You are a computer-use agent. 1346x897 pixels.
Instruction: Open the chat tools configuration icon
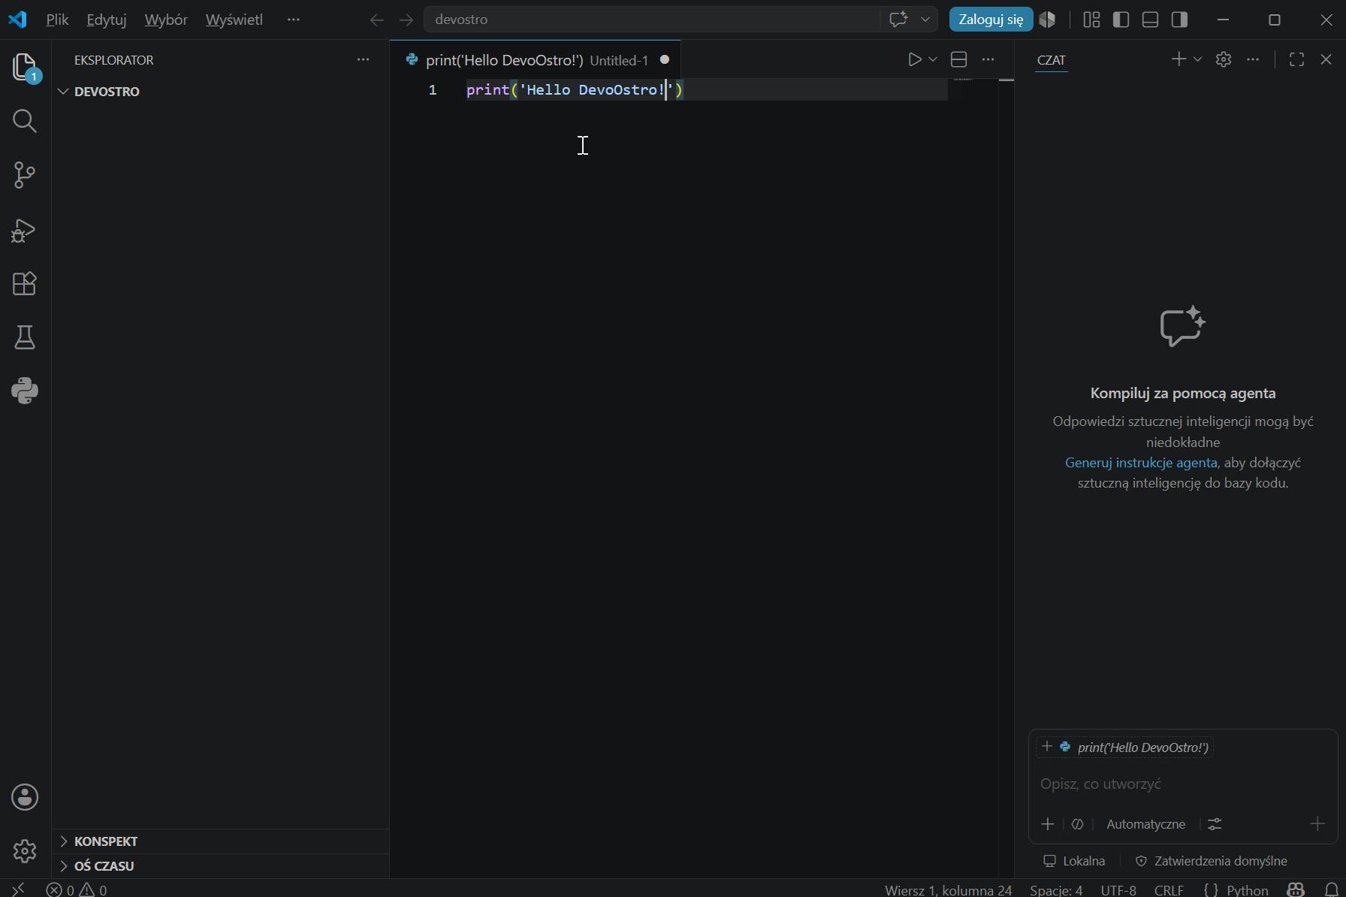1215,824
